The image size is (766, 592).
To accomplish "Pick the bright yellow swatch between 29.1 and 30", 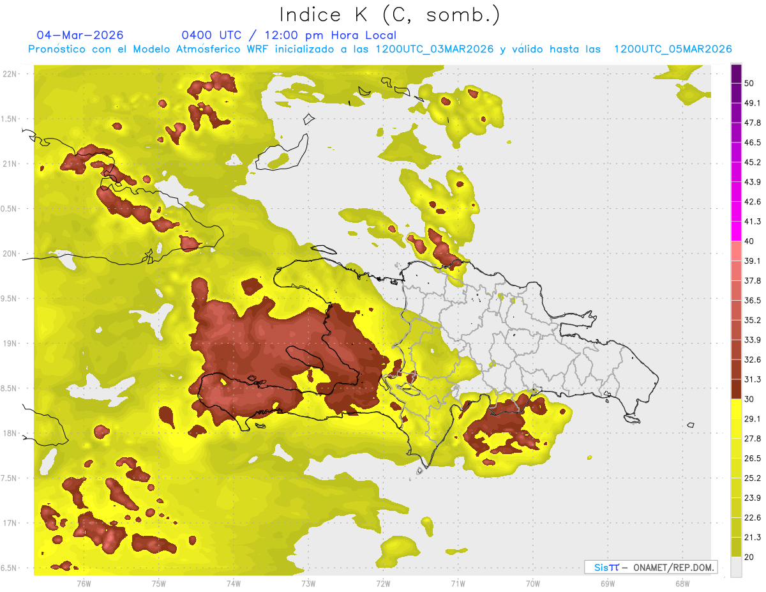I will click(x=736, y=409).
